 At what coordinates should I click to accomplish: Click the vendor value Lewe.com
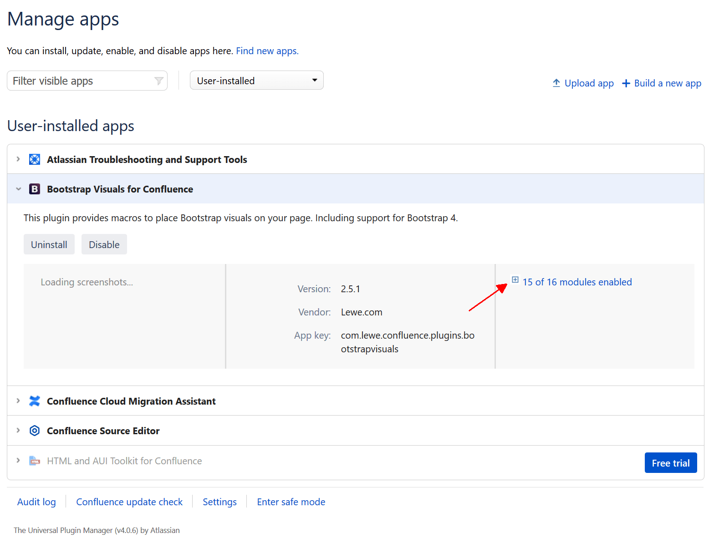coord(362,312)
